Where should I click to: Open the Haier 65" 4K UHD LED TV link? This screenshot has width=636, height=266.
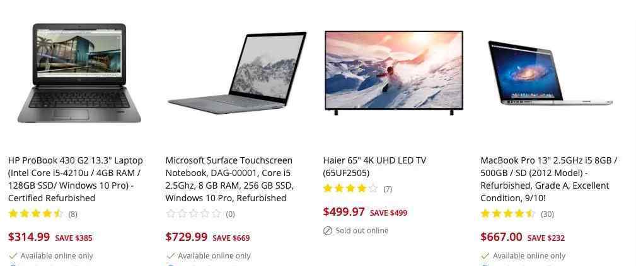point(375,167)
